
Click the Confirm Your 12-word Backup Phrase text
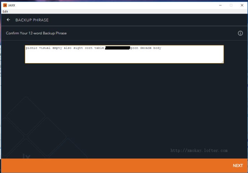(x=36, y=33)
